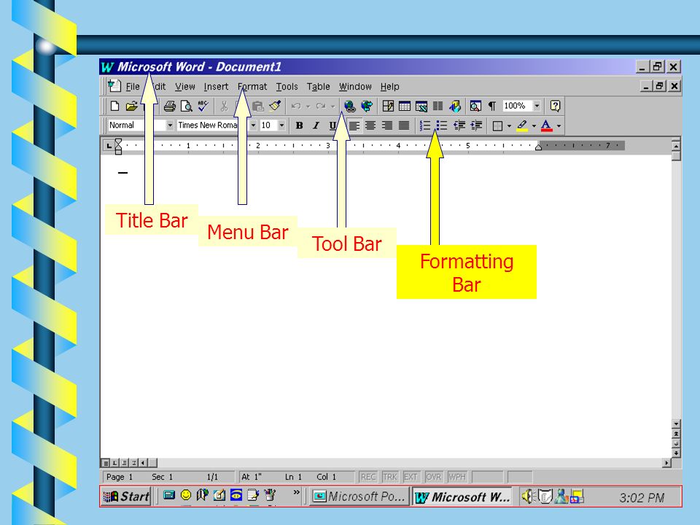The height and width of the screenshot is (525, 700).
Task: Show more Quick Launch icons chevron
Action: coord(297,492)
